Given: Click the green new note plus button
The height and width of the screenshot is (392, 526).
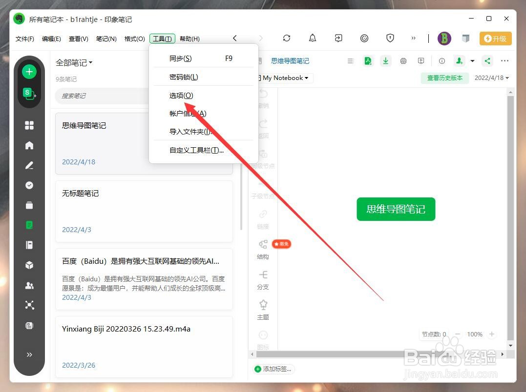Looking at the screenshot, I should (x=29, y=72).
